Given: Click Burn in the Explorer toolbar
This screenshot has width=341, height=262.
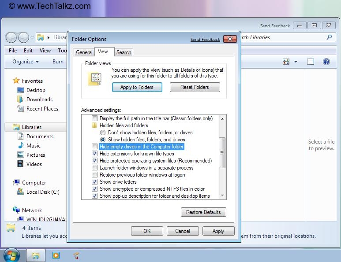Looking at the screenshot, I should click(x=58, y=62).
